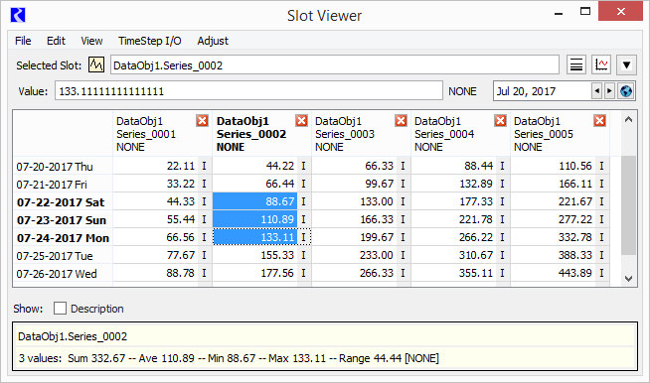Screen dimensions: 650x383
Task: Close the Slot Viewer window
Action: [620, 11]
